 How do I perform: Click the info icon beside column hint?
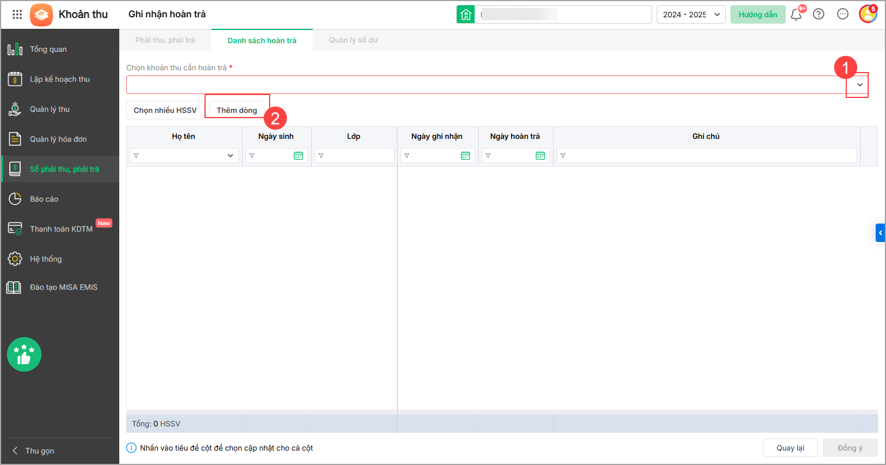pyautogui.click(x=131, y=448)
